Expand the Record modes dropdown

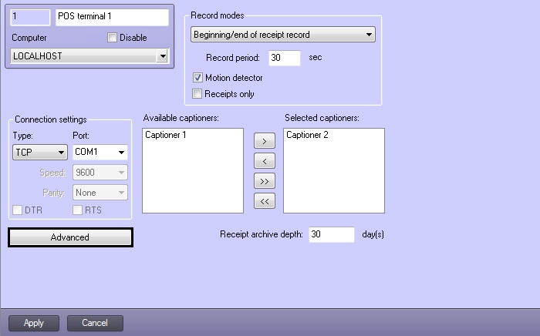point(369,35)
